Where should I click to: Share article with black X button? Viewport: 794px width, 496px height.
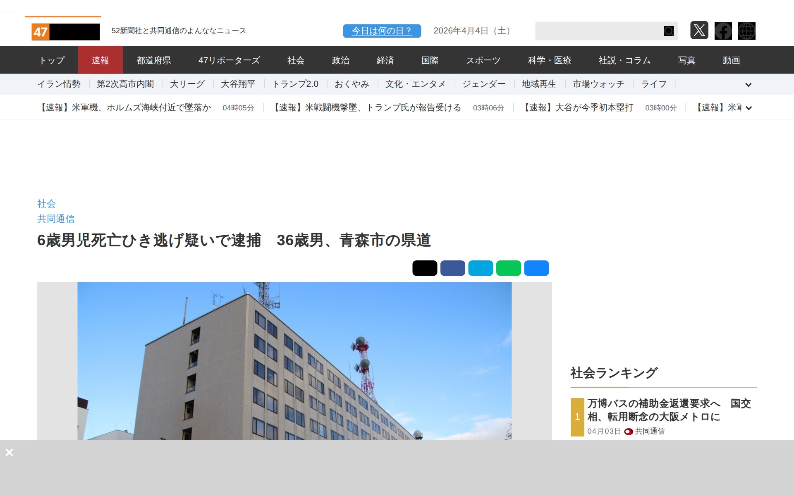pos(424,268)
